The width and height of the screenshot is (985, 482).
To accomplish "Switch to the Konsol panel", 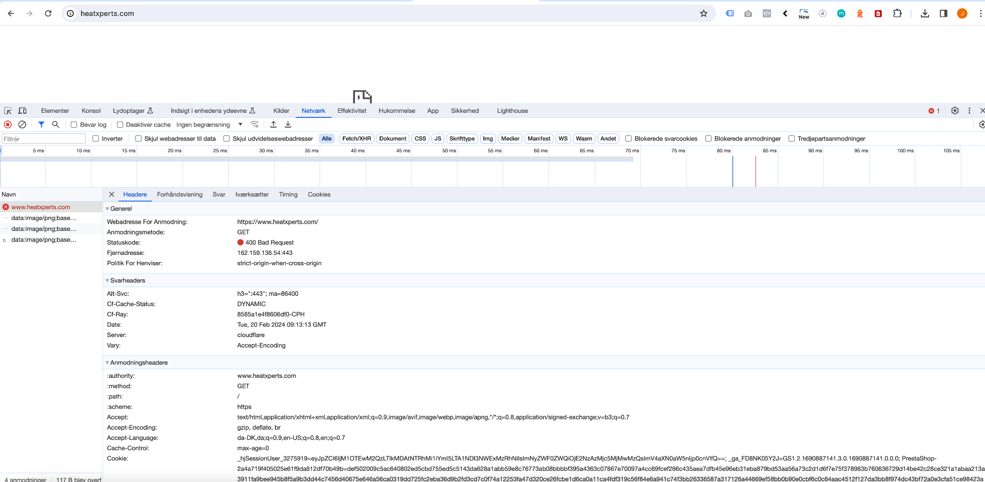I will [91, 111].
